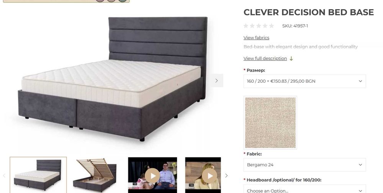Click the fifth rating star
The height and width of the screenshot is (193, 383).
pyautogui.click(x=272, y=26)
